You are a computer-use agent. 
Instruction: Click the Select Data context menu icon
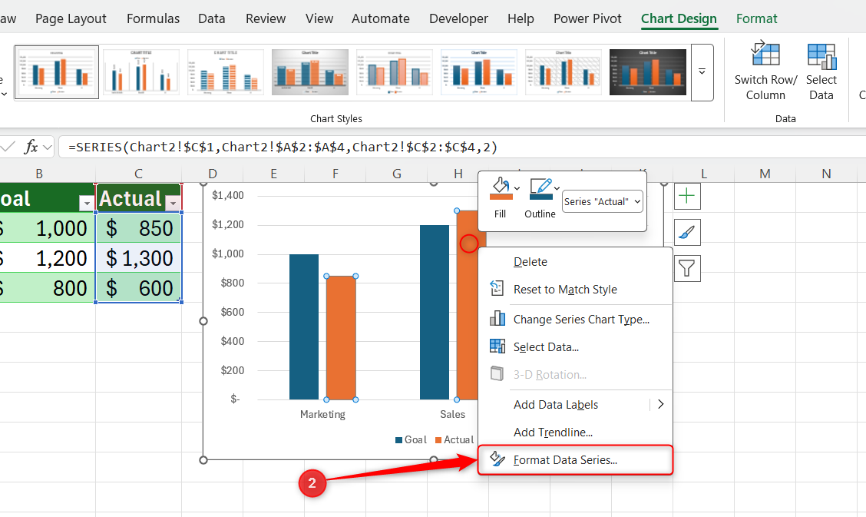click(497, 346)
